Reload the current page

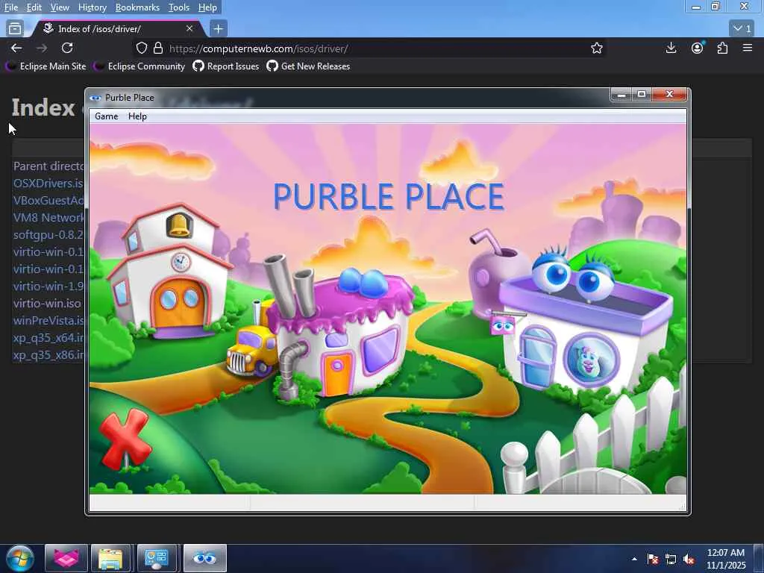(67, 48)
